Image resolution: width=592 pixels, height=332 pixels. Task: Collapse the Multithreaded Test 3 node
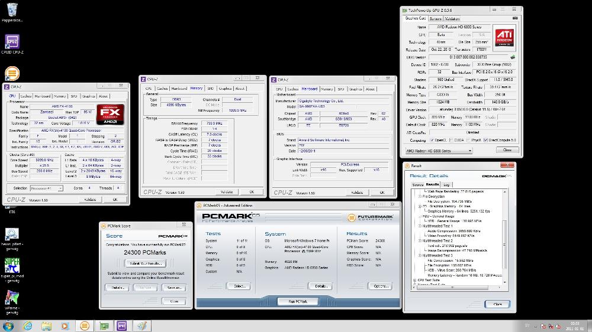pyautogui.click(x=420, y=256)
